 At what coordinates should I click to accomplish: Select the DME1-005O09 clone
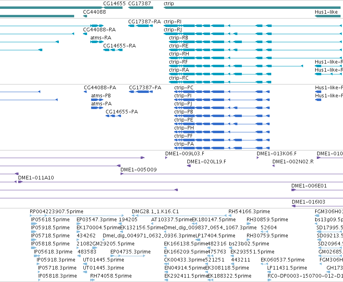232,174
